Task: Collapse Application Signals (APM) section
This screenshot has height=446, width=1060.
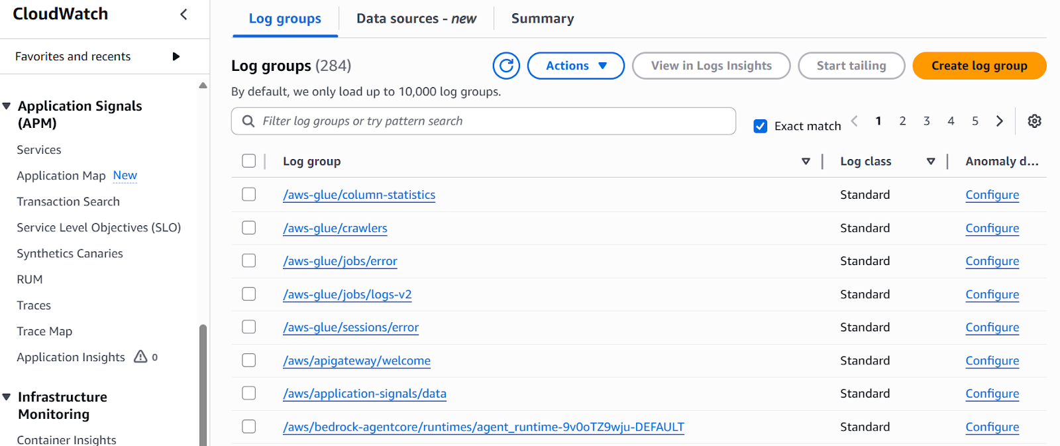Action: click(x=7, y=106)
